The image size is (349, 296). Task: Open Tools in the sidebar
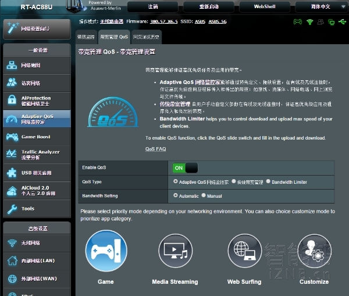[37, 209]
